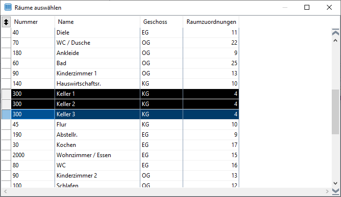Click the sort arrows icon in header corner
341x197 pixels.
point(6,22)
